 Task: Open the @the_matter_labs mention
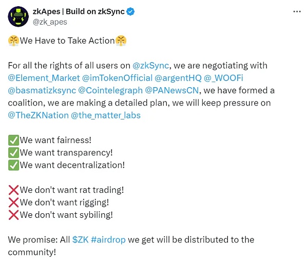click(103, 115)
